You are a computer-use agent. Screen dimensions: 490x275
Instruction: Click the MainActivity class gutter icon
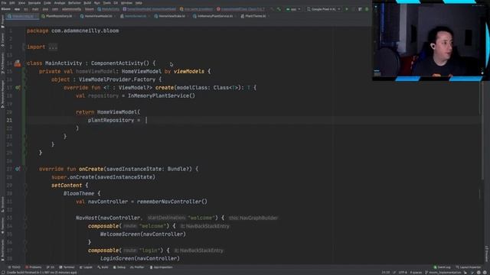18,63
